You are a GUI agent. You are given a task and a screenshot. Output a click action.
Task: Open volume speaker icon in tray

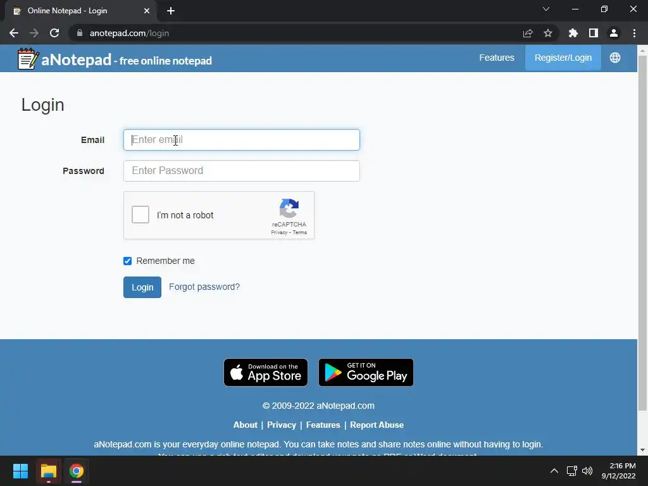point(587,471)
